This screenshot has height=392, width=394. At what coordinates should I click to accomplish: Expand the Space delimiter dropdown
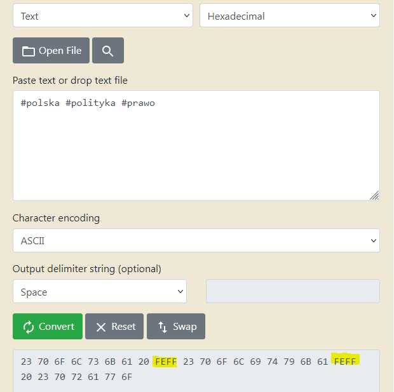[x=100, y=291]
